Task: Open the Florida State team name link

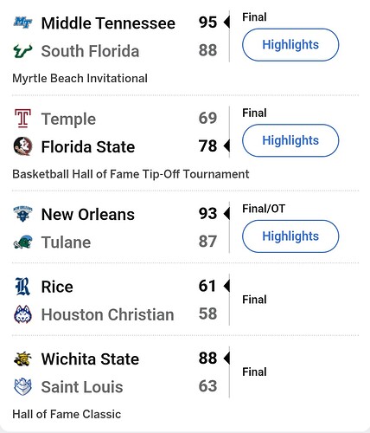Action: coord(88,146)
